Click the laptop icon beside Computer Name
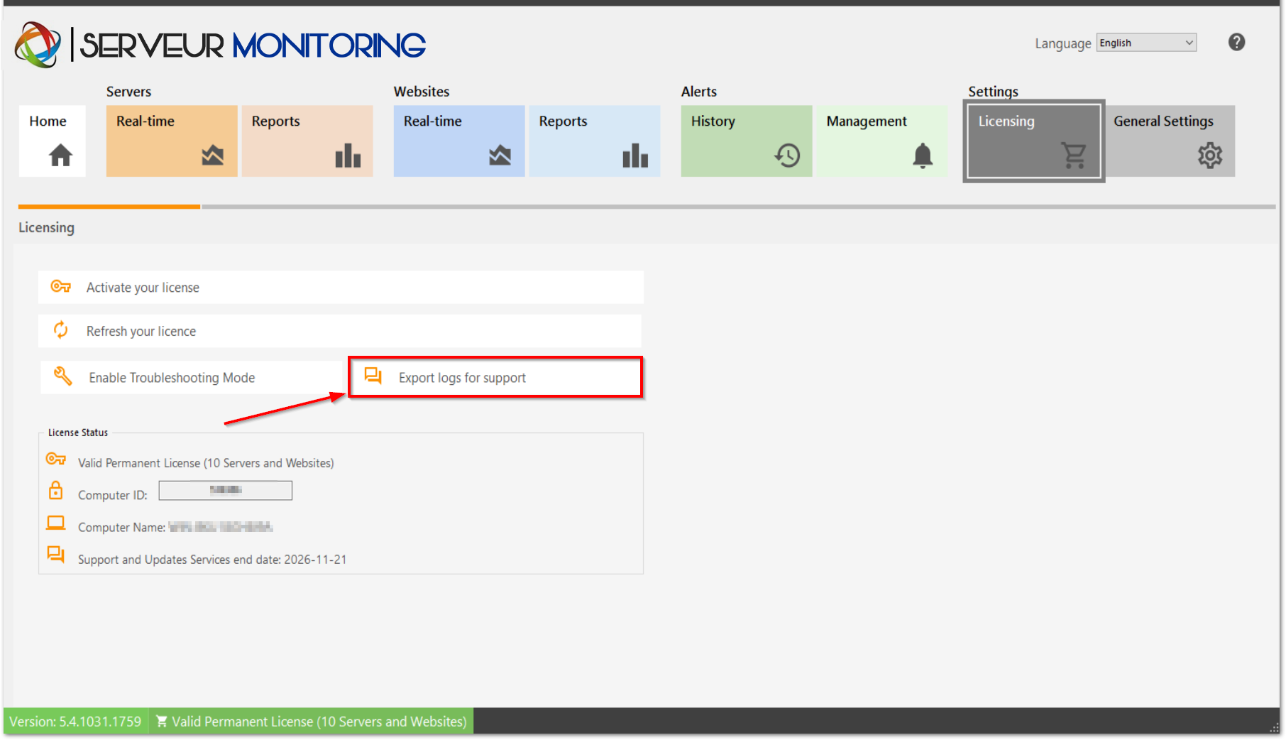1286x740 pixels. (55, 523)
